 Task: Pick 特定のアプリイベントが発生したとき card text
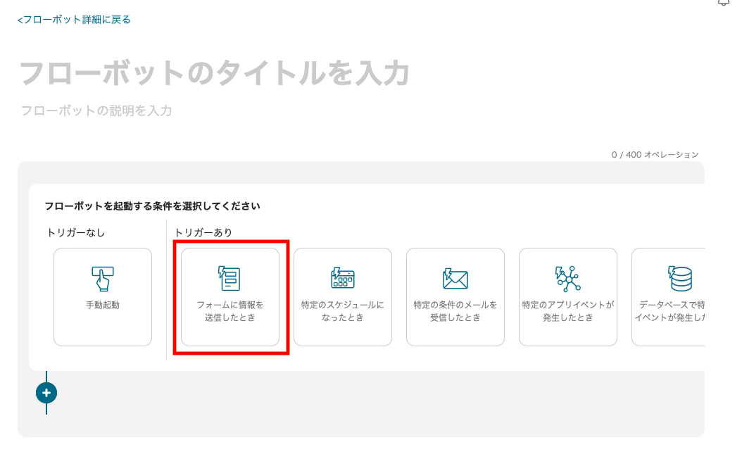click(568, 311)
